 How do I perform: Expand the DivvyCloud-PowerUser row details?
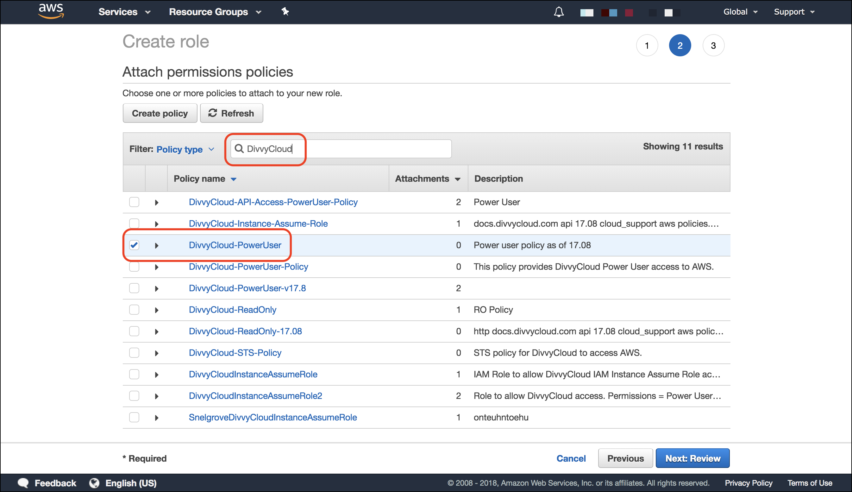click(156, 245)
